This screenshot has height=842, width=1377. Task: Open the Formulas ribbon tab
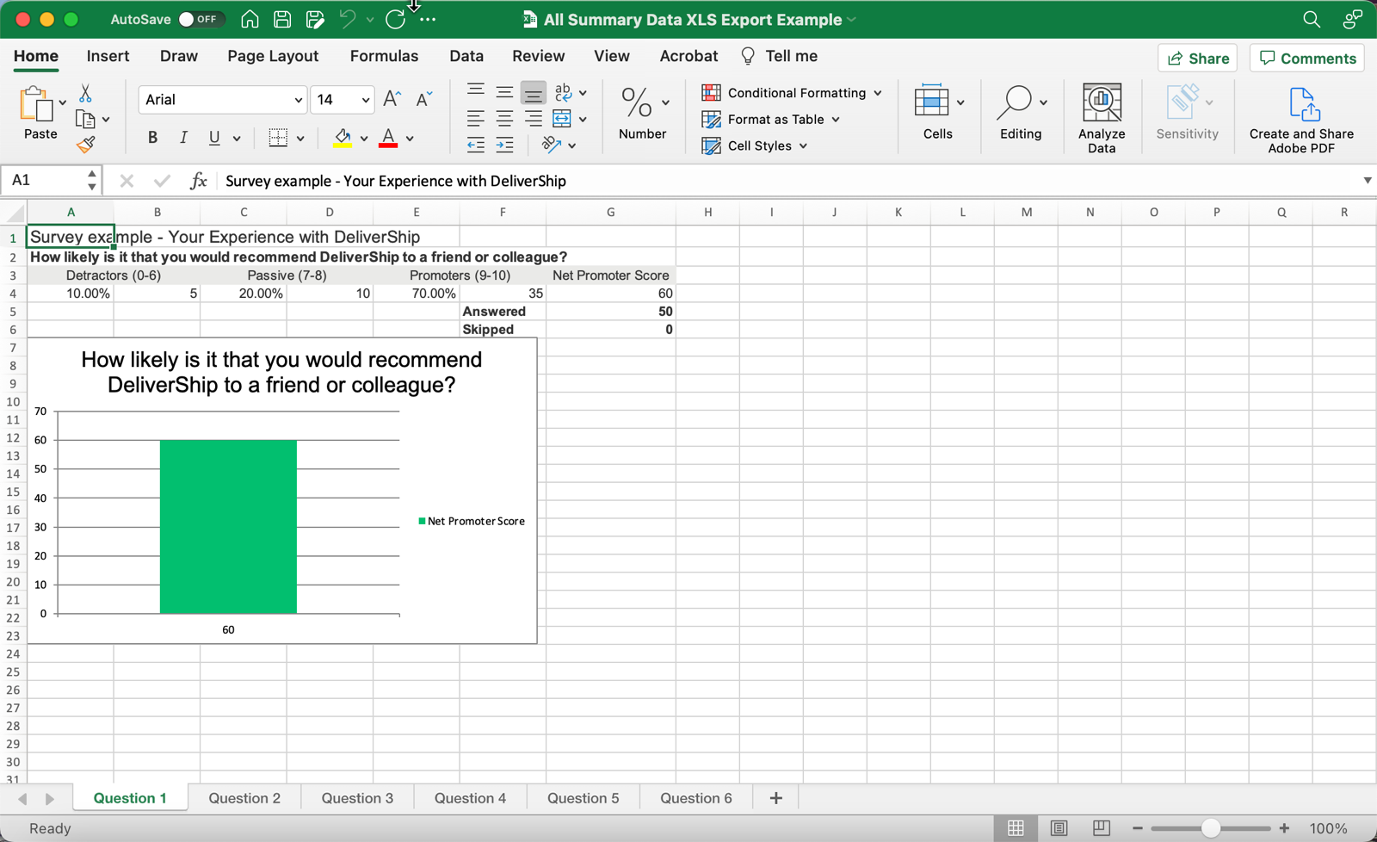(x=384, y=56)
